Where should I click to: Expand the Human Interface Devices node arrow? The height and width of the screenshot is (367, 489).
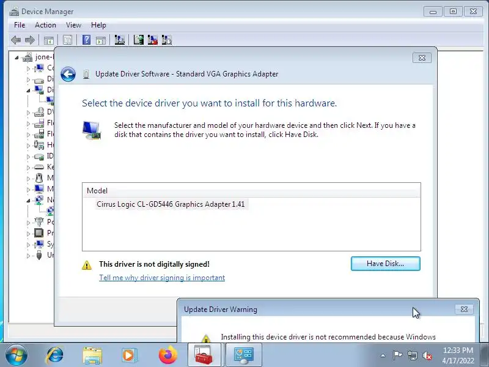pyautogui.click(x=28, y=146)
